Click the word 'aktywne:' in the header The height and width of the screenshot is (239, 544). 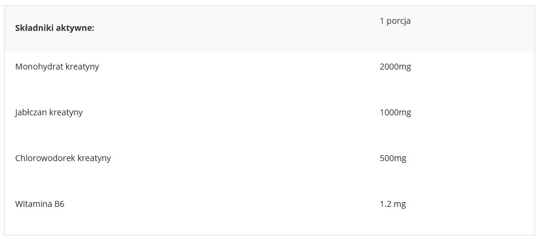[x=75, y=29]
